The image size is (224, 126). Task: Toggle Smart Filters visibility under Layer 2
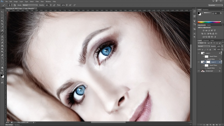click(x=203, y=65)
